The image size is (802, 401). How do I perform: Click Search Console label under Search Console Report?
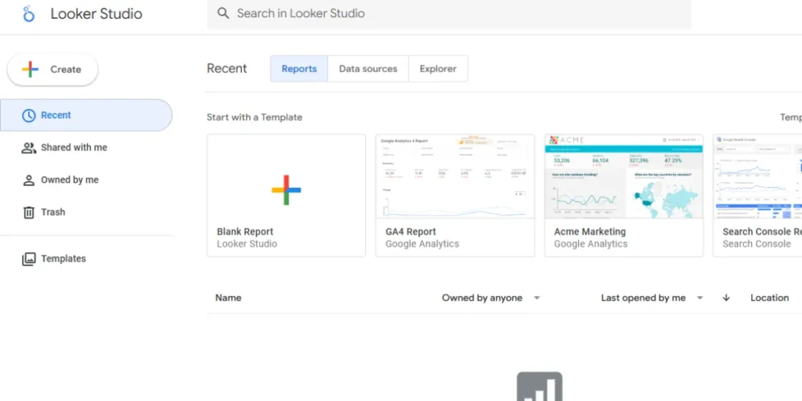757,244
